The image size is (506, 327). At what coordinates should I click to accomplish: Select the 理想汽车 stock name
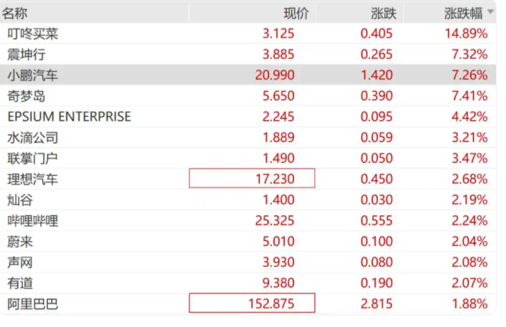coord(33,179)
